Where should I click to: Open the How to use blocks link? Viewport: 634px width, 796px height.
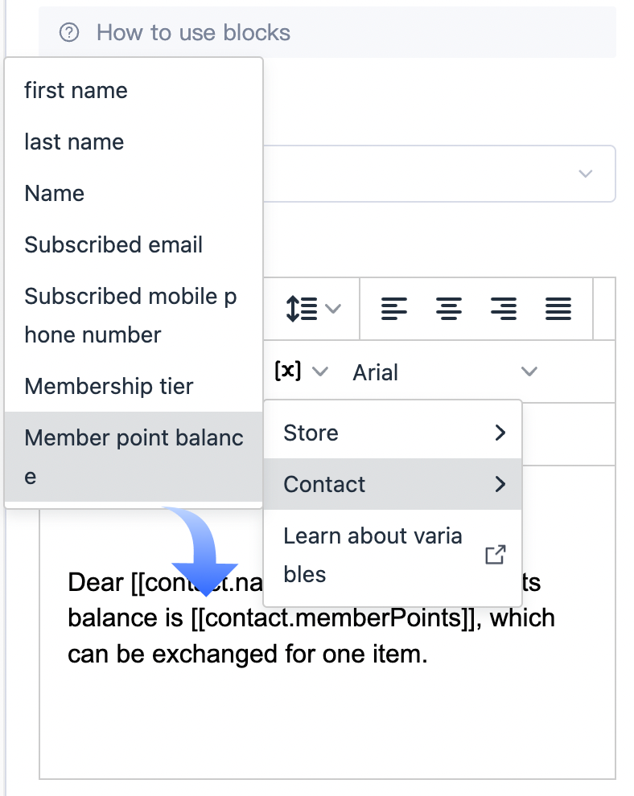[193, 32]
